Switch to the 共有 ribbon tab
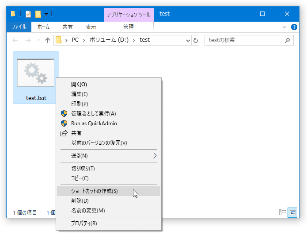Screen dimensions: 307x235 tap(68, 27)
